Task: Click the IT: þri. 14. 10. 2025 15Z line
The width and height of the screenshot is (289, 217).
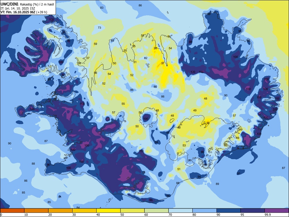Action: pyautogui.click(x=18, y=8)
